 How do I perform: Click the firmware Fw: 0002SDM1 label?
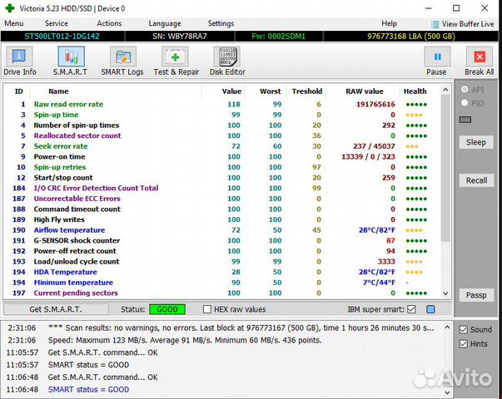tap(278, 36)
